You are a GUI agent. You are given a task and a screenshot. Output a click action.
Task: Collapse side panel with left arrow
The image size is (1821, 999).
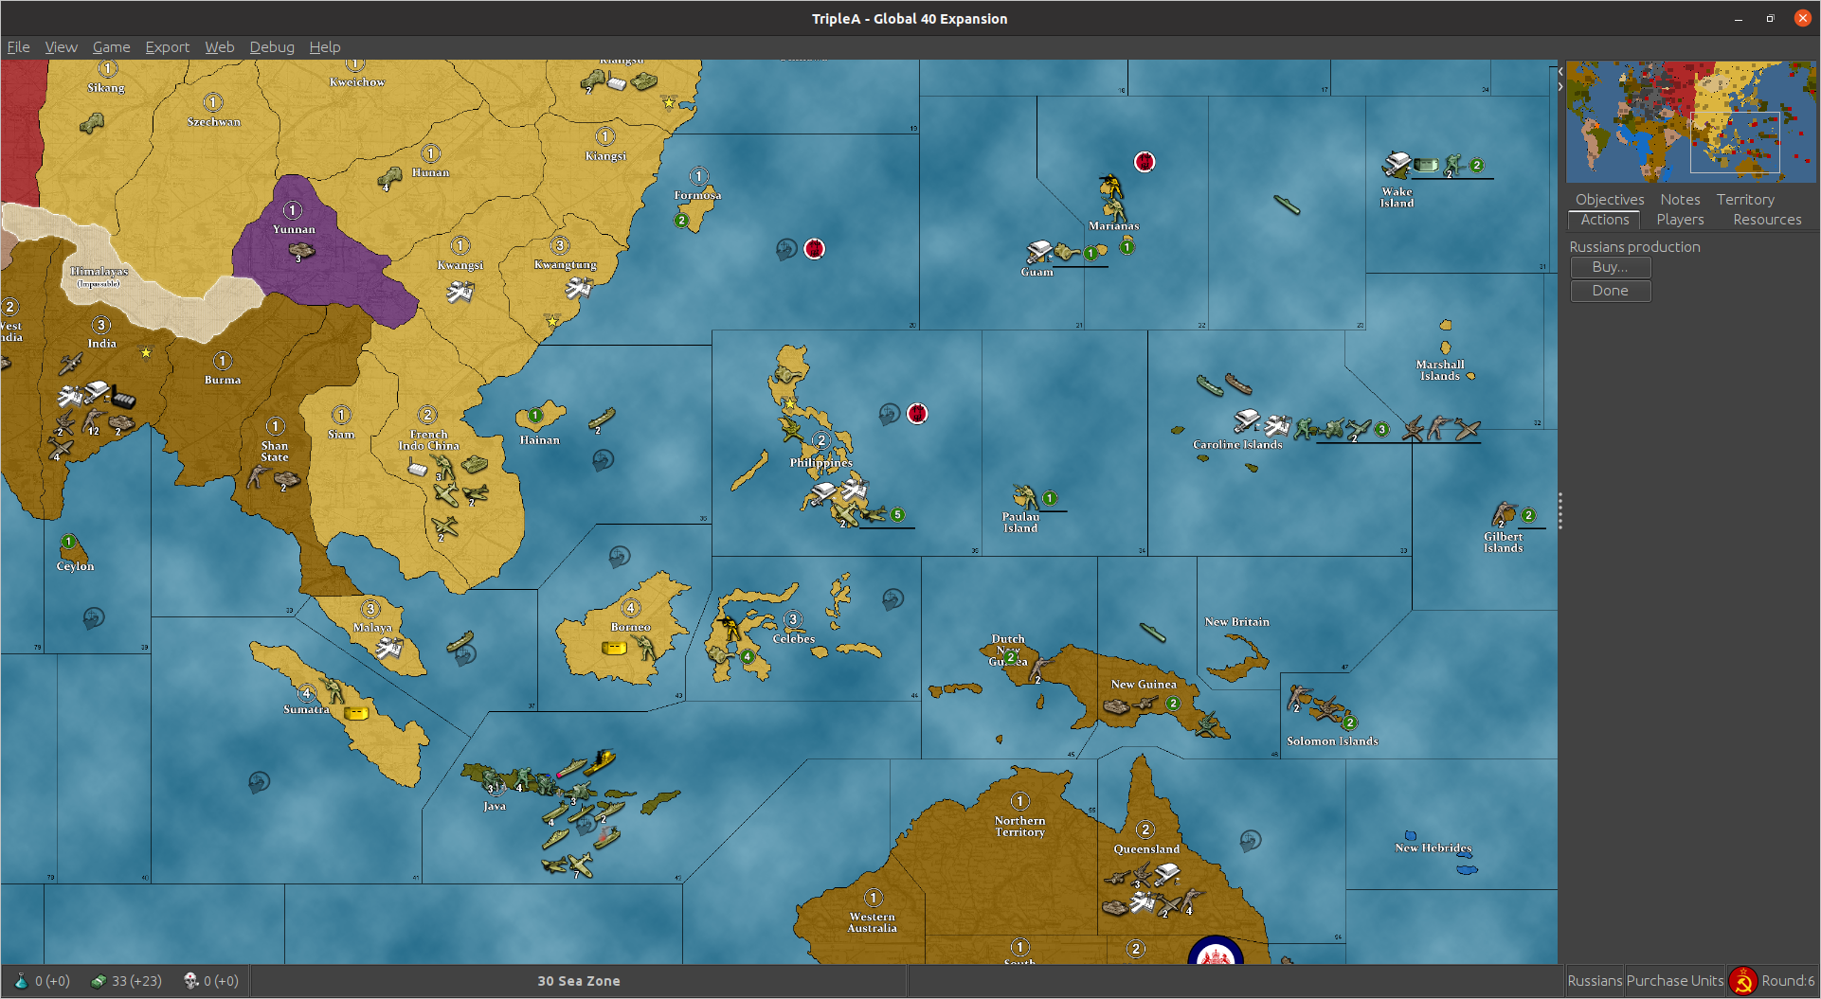click(x=1560, y=72)
